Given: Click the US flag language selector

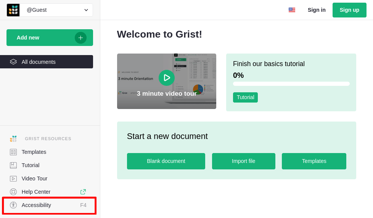Looking at the screenshot, I should tap(292, 10).
